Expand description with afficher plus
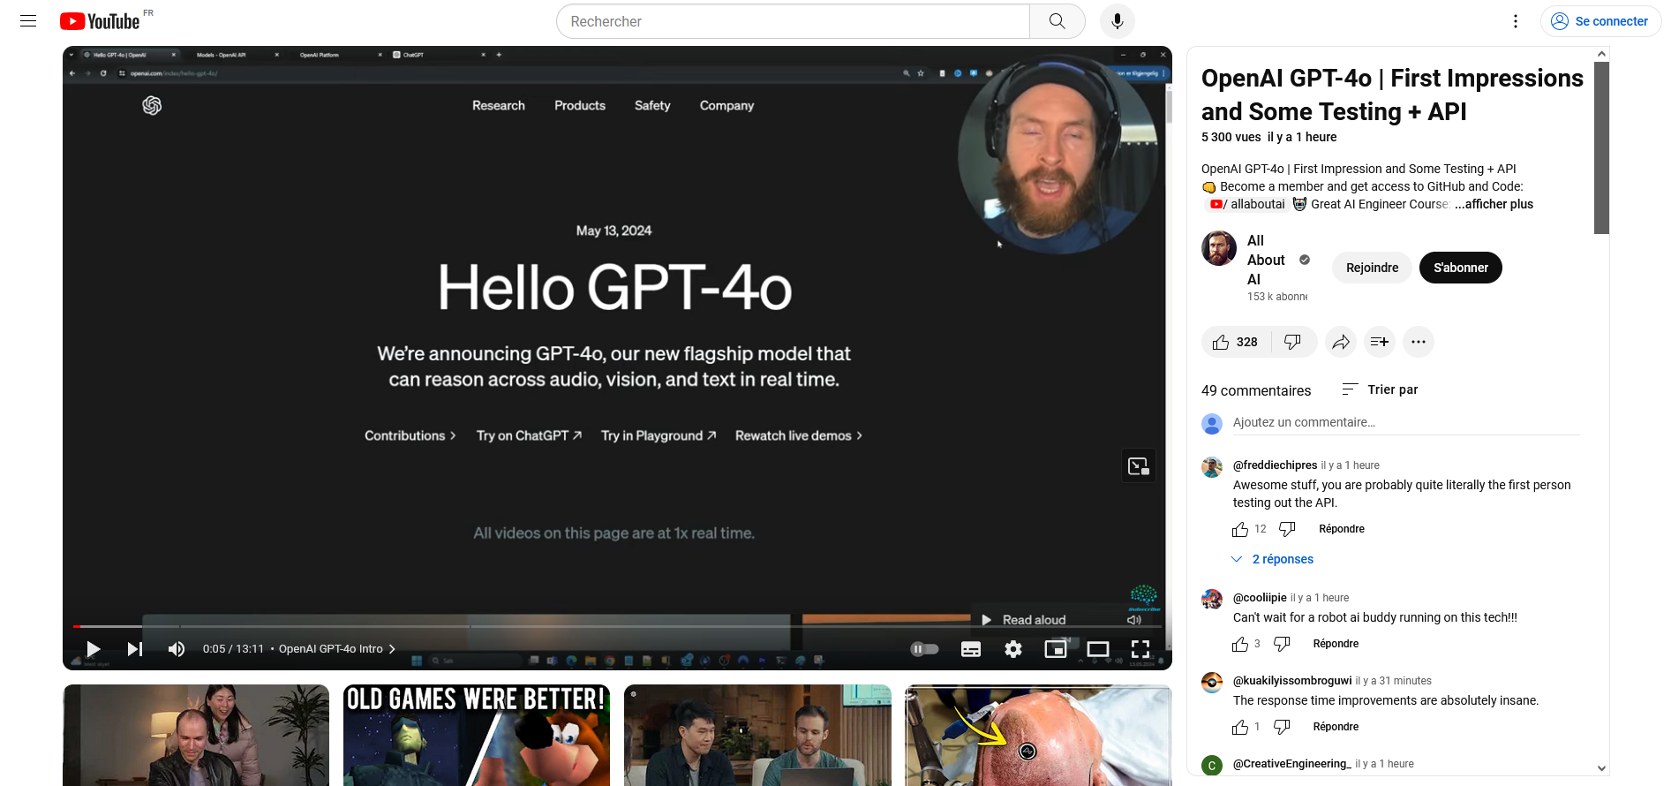 click(1494, 204)
